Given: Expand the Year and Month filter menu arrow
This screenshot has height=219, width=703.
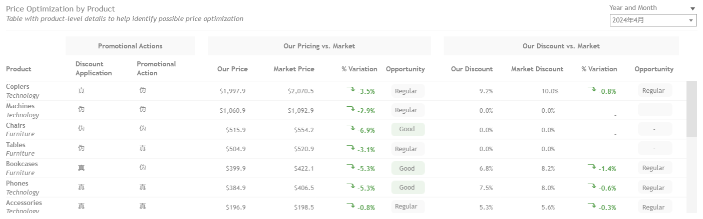Looking at the screenshot, I should click(693, 8).
